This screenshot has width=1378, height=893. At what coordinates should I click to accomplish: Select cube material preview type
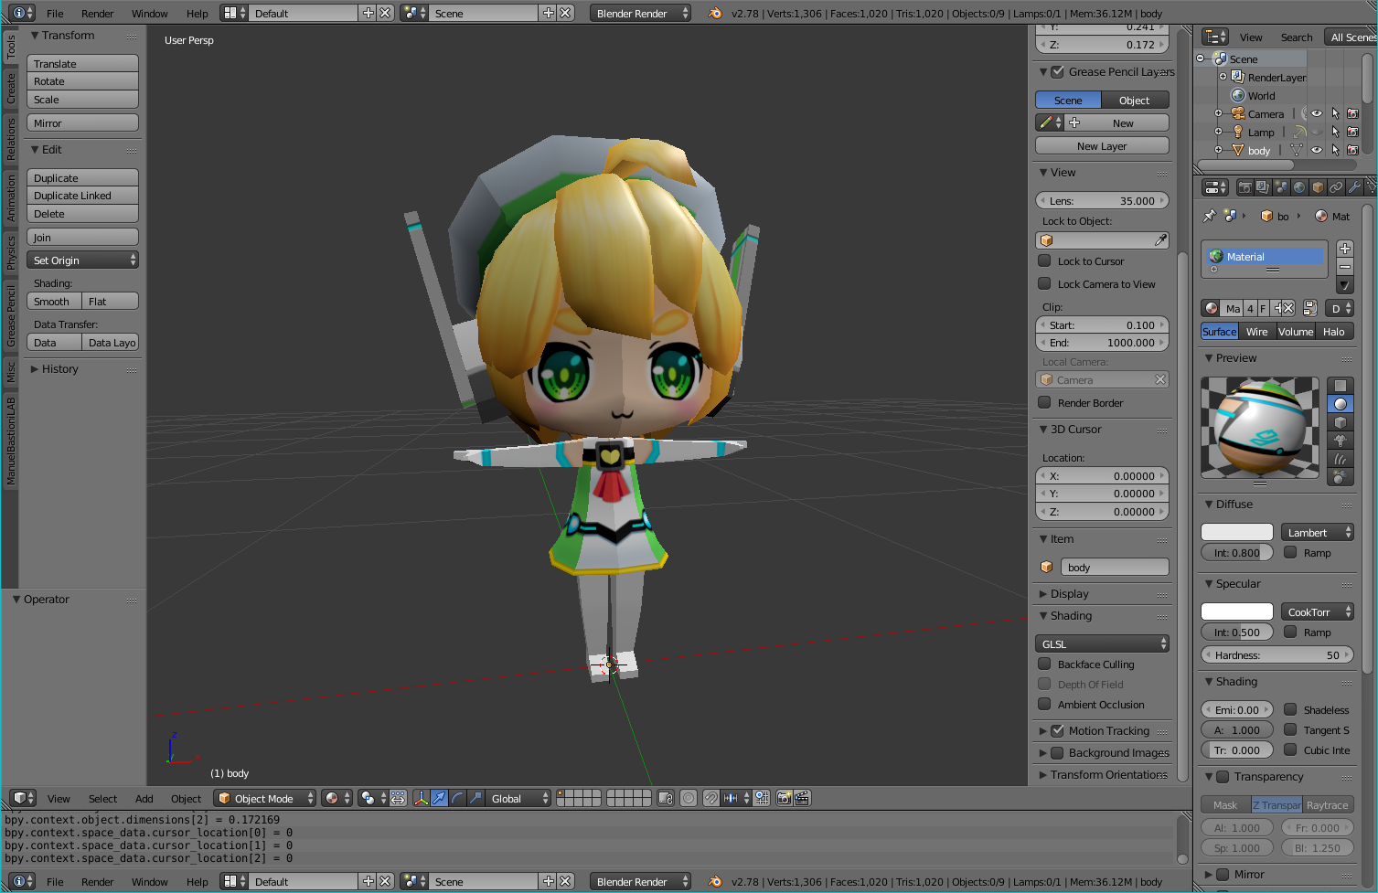(x=1340, y=422)
